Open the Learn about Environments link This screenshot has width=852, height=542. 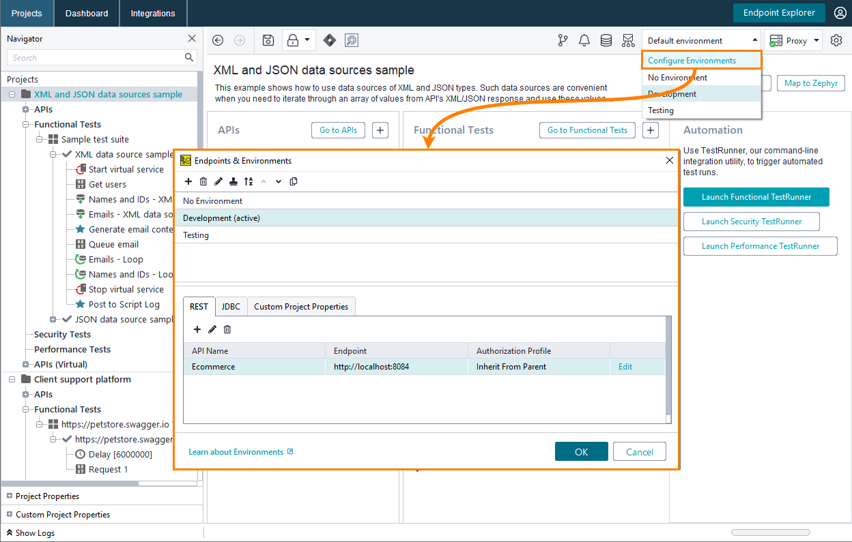click(x=241, y=452)
